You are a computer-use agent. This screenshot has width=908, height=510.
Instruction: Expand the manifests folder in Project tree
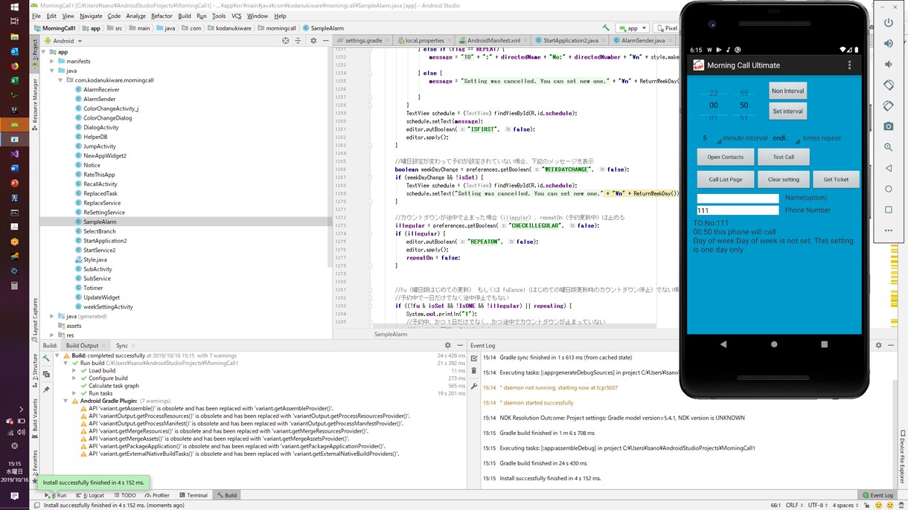[x=52, y=62]
